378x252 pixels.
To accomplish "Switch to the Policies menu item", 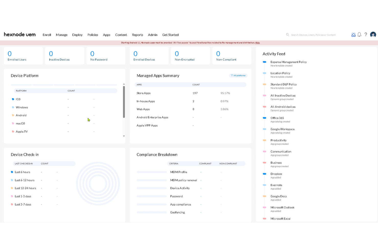I will point(92,35).
